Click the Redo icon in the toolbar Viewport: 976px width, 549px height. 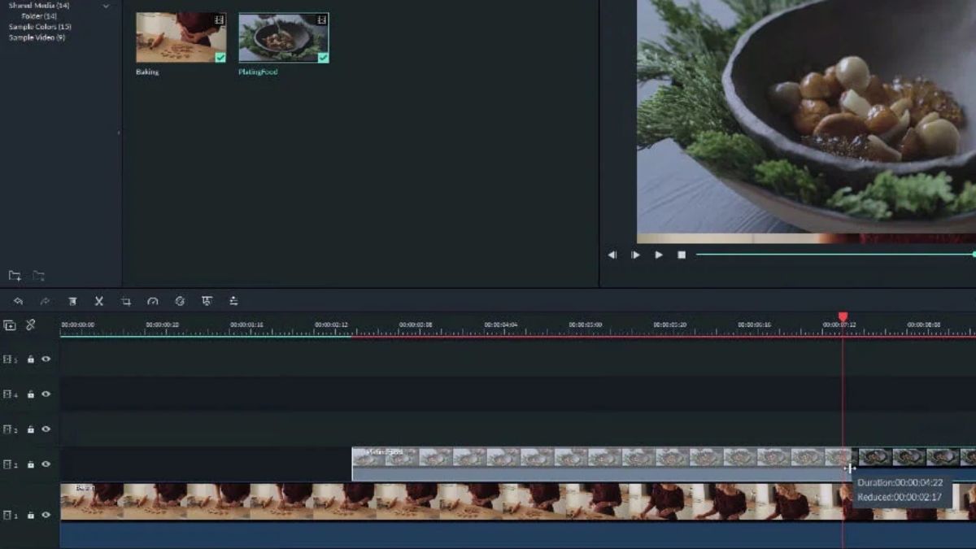(46, 302)
